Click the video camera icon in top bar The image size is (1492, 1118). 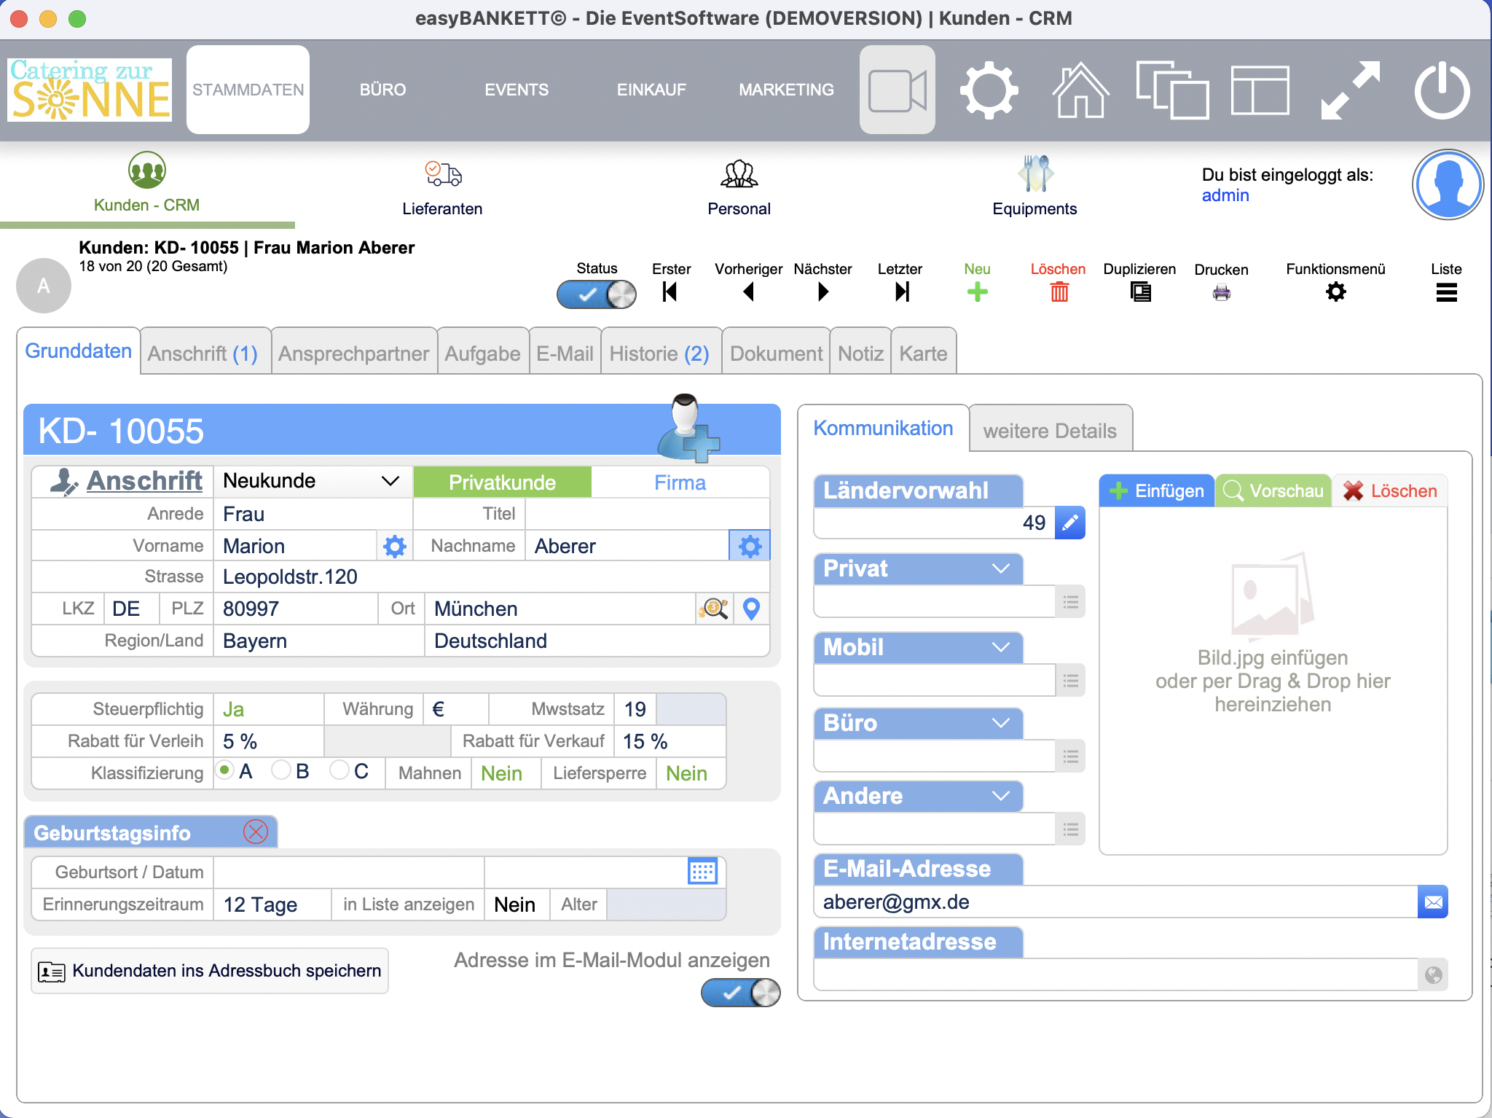point(897,90)
